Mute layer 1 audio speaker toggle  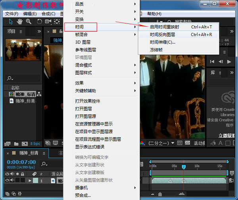coord(12,180)
